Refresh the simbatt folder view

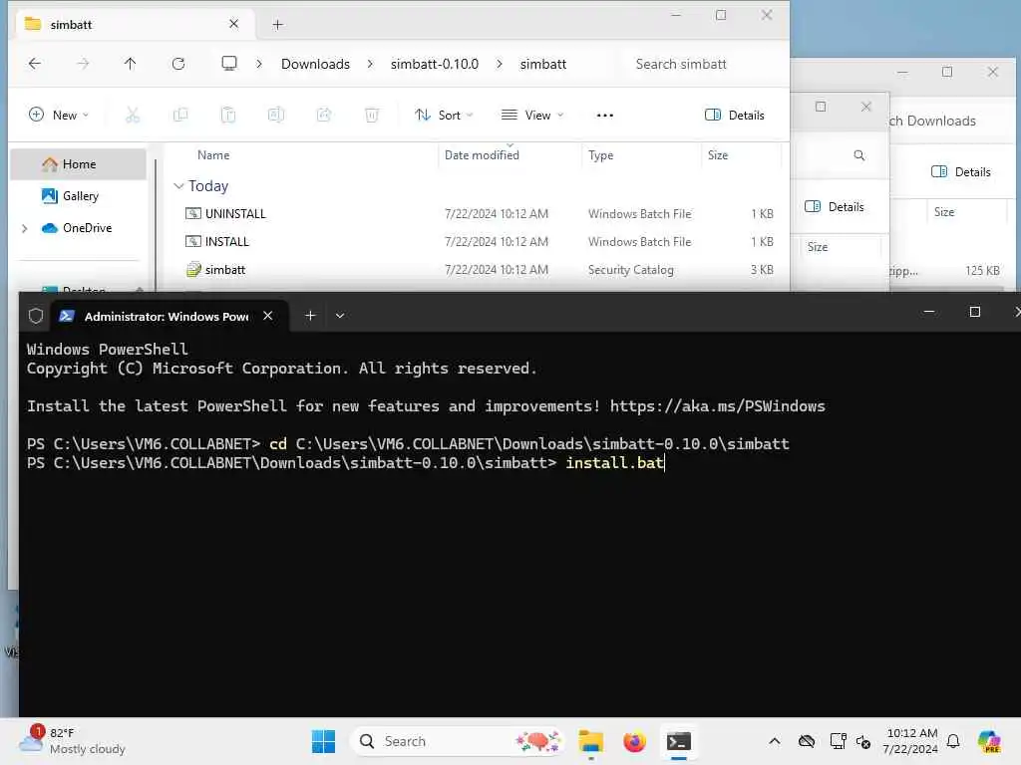point(178,64)
